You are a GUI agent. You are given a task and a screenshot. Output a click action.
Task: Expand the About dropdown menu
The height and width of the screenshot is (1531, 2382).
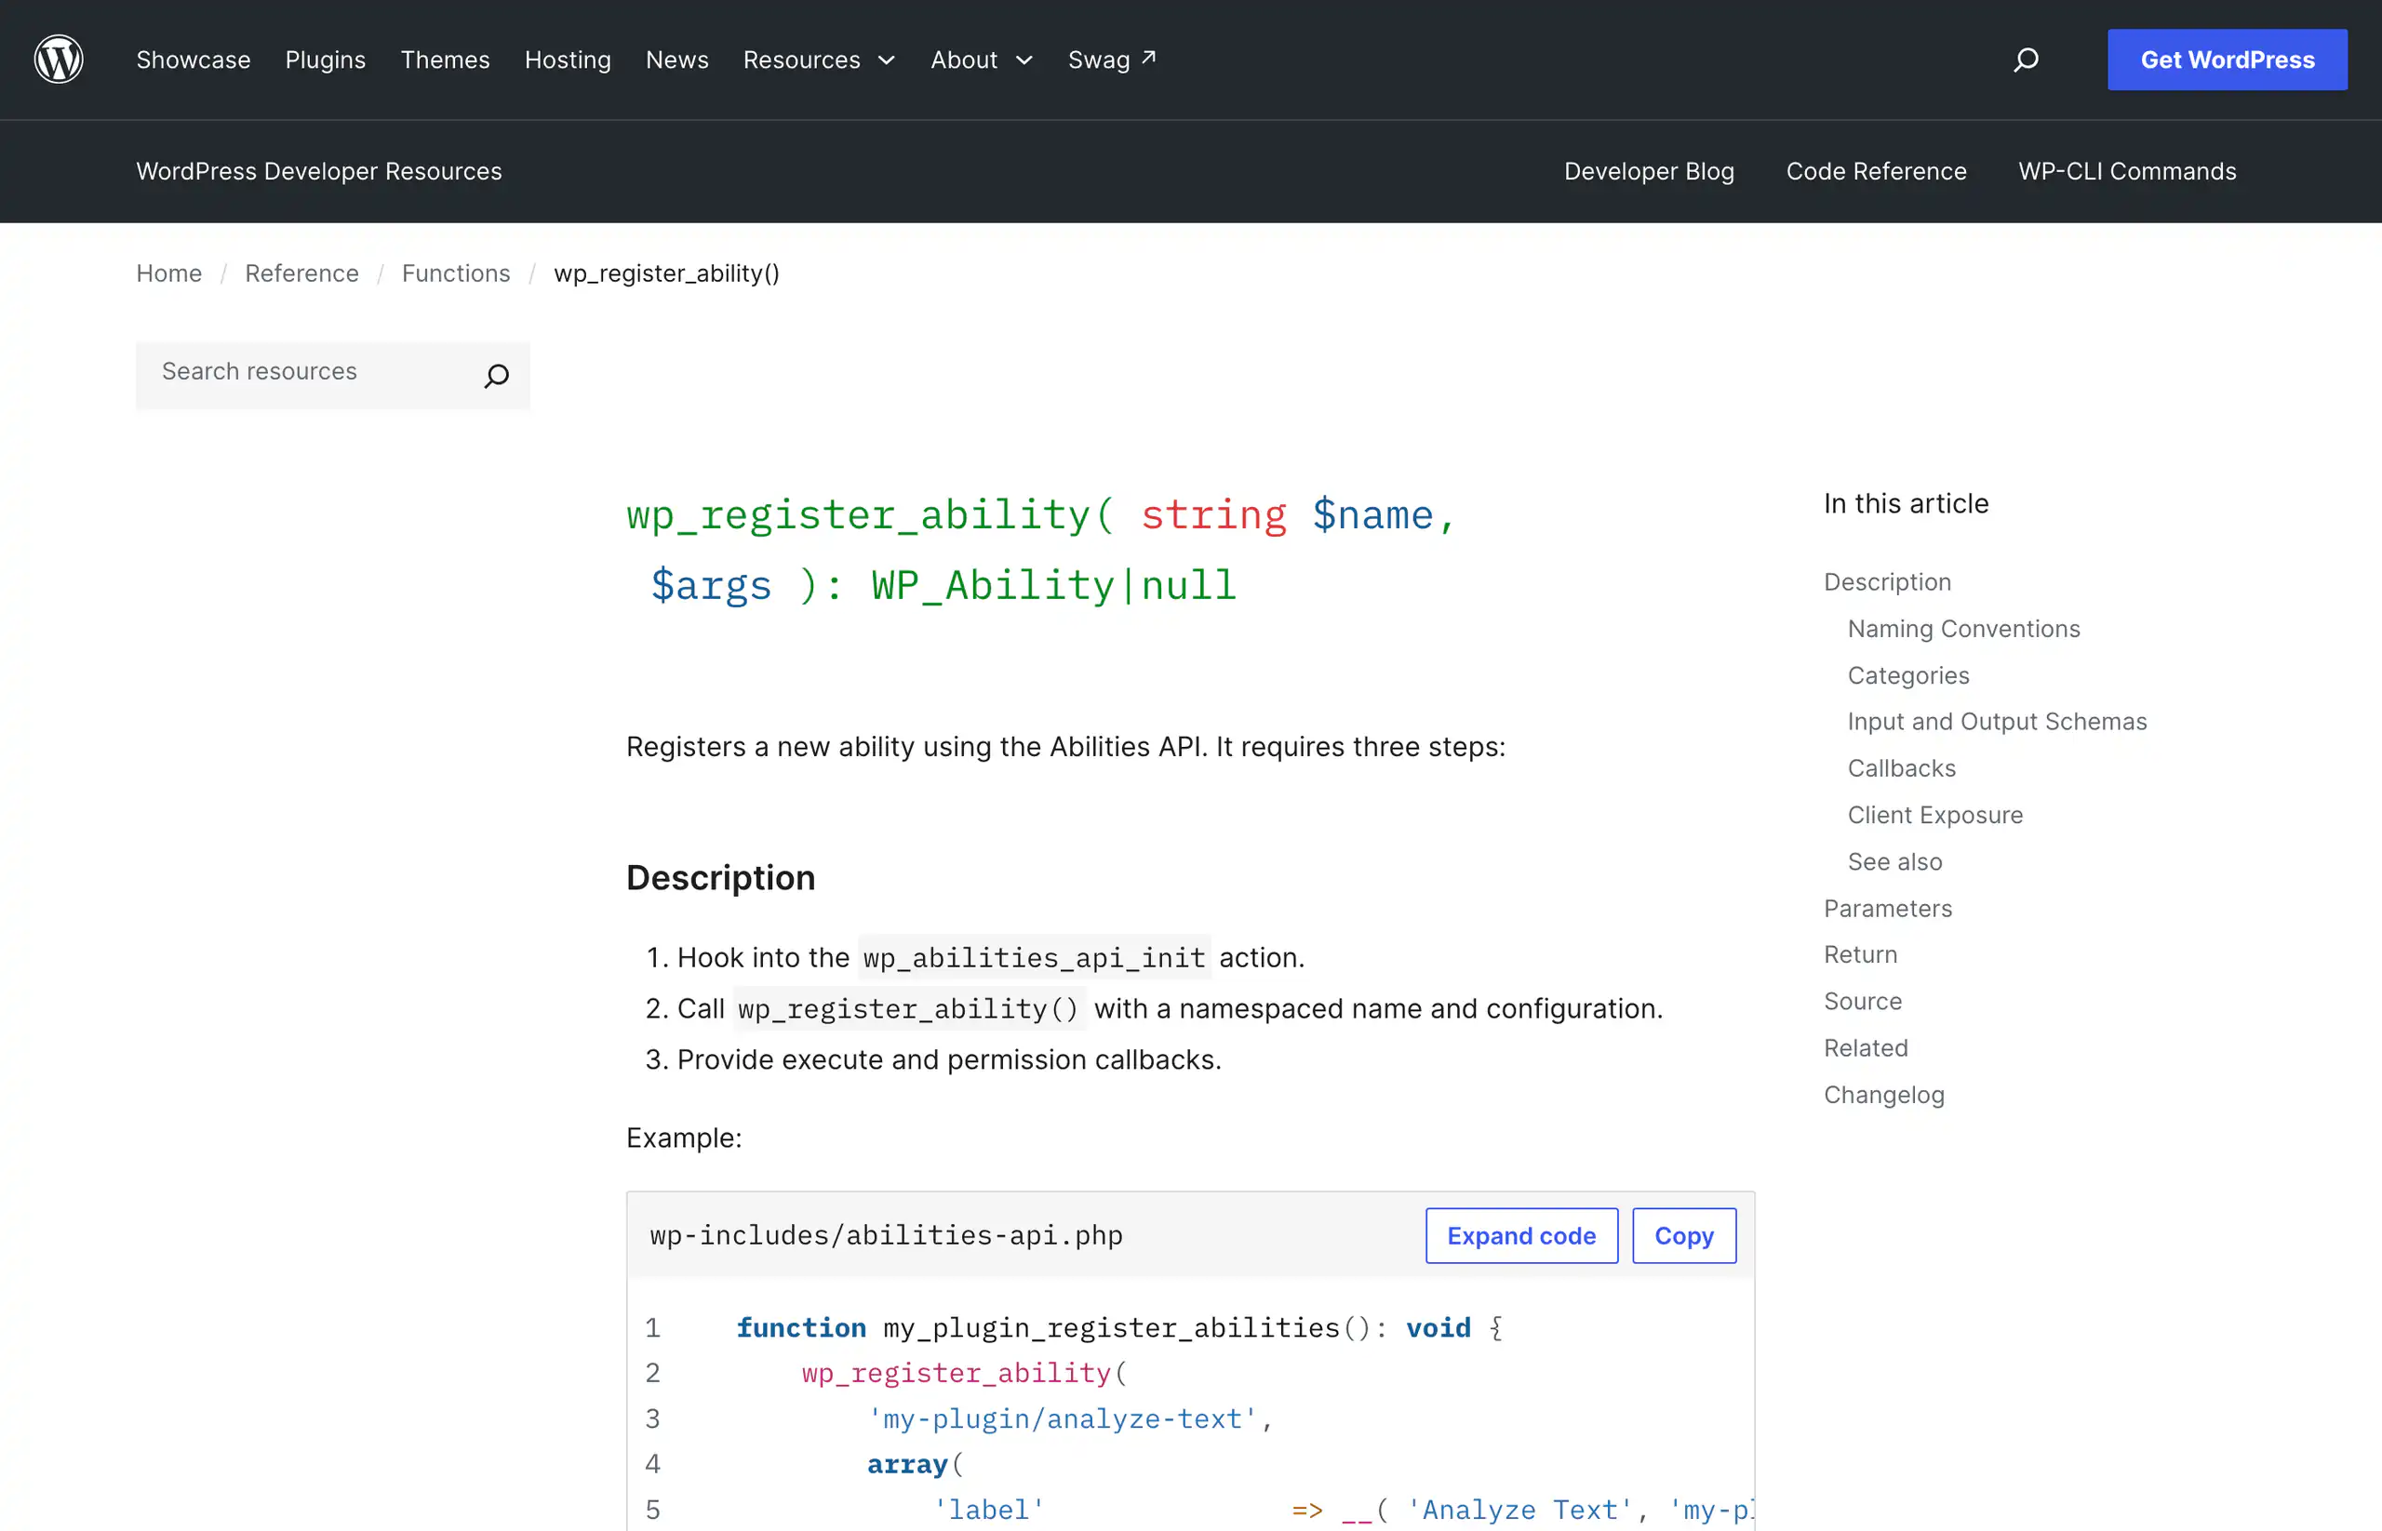(982, 60)
